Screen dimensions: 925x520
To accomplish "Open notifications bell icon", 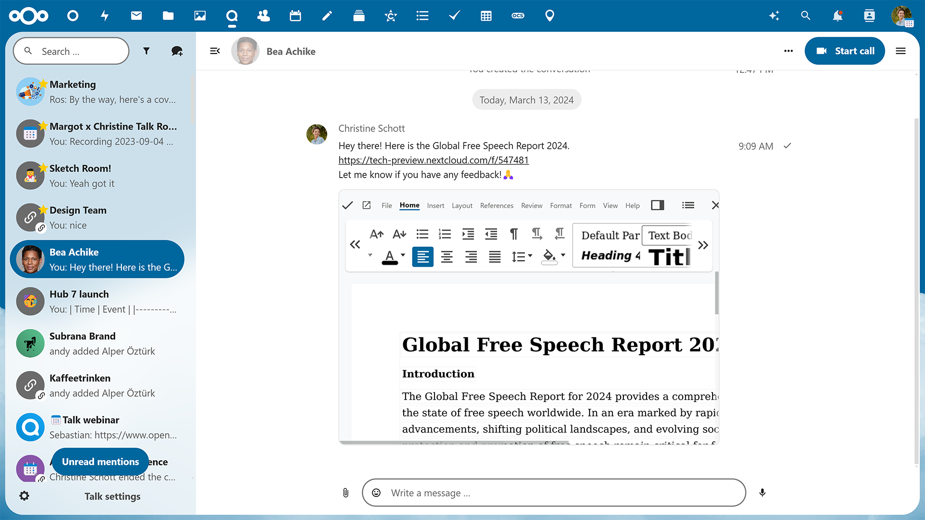I will (x=838, y=16).
